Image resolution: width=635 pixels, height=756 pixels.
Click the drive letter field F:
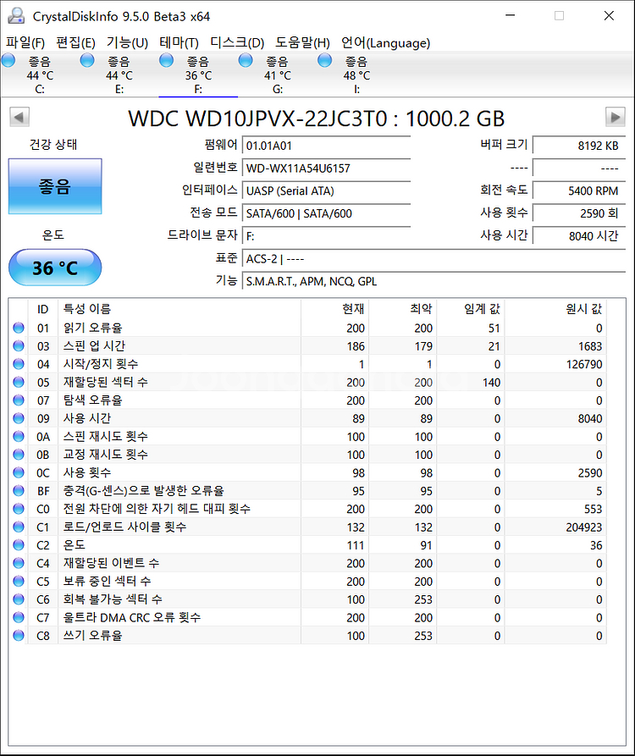326,236
